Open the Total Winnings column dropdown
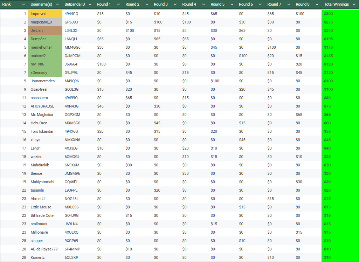This screenshot has width=359, height=262. pyautogui.click(x=354, y=5)
